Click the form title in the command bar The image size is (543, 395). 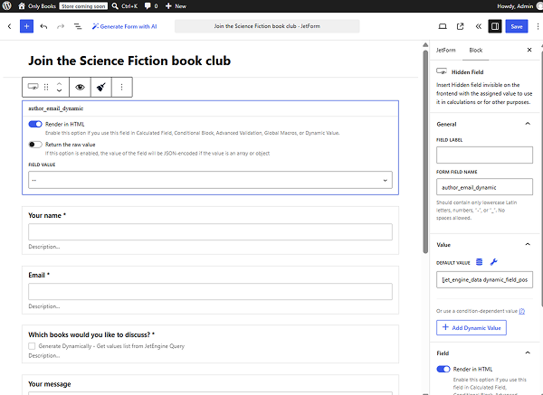[267, 26]
